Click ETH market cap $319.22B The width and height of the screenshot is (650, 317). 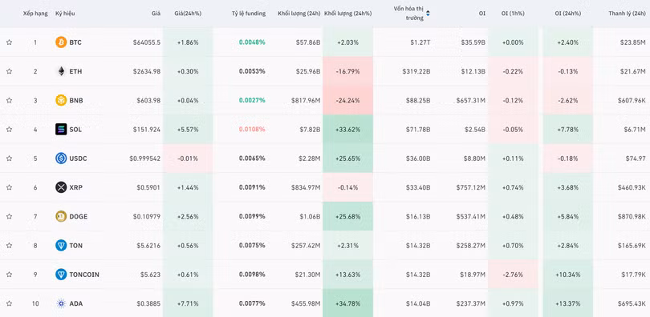click(416, 71)
